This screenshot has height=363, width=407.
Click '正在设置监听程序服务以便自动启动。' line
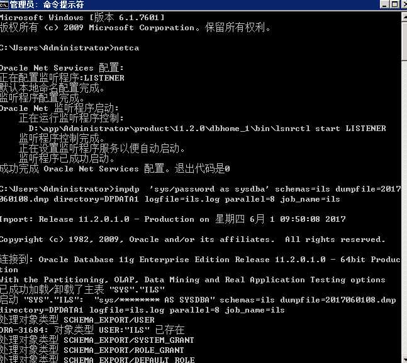pyautogui.click(x=102, y=149)
